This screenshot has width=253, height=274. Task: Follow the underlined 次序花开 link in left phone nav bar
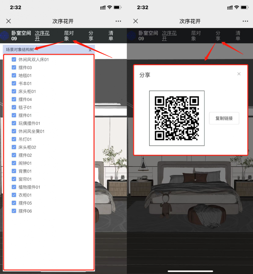pos(42,36)
